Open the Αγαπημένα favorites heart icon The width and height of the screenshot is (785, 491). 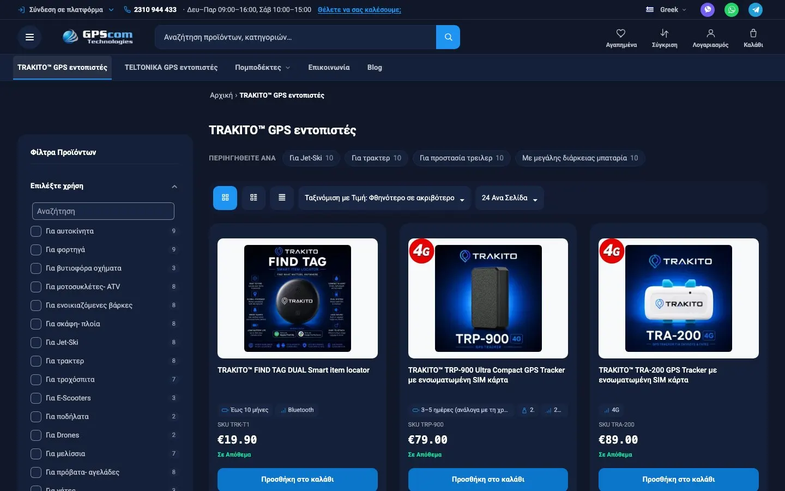point(621,38)
